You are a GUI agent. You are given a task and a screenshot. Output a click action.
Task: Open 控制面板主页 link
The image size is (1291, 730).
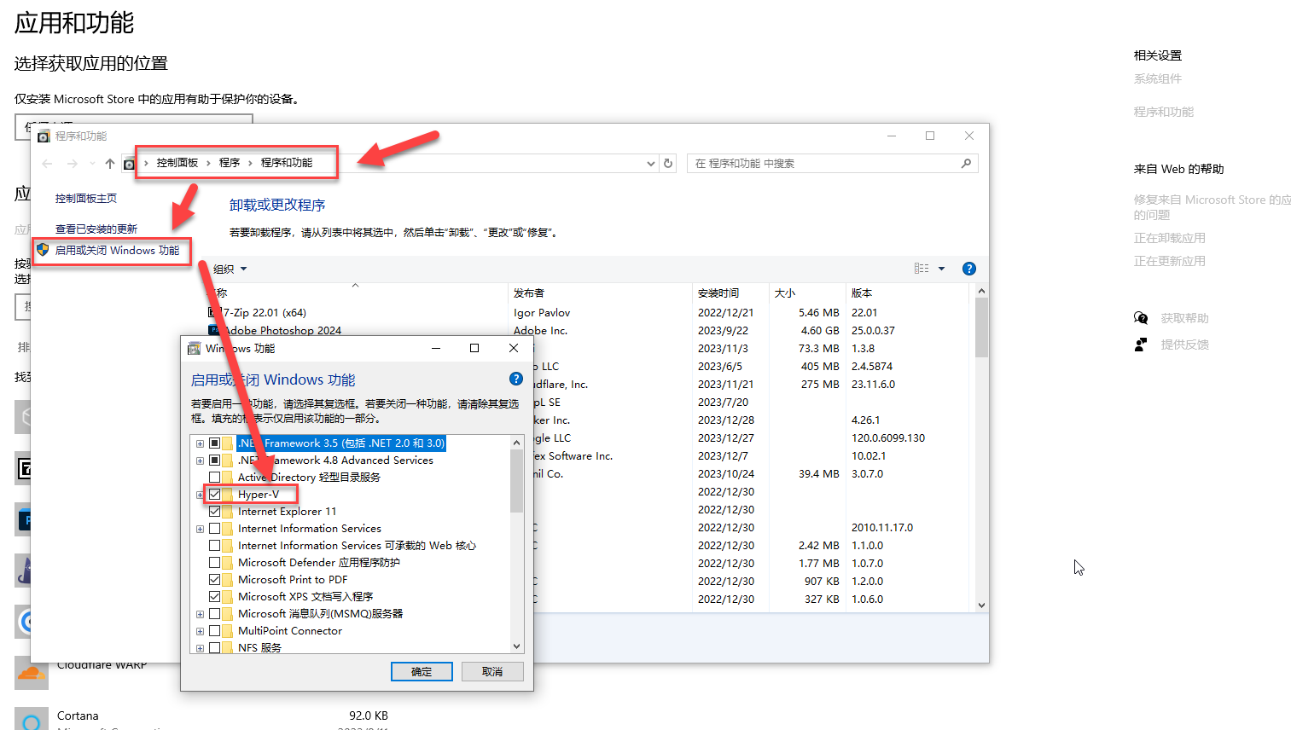tap(86, 199)
